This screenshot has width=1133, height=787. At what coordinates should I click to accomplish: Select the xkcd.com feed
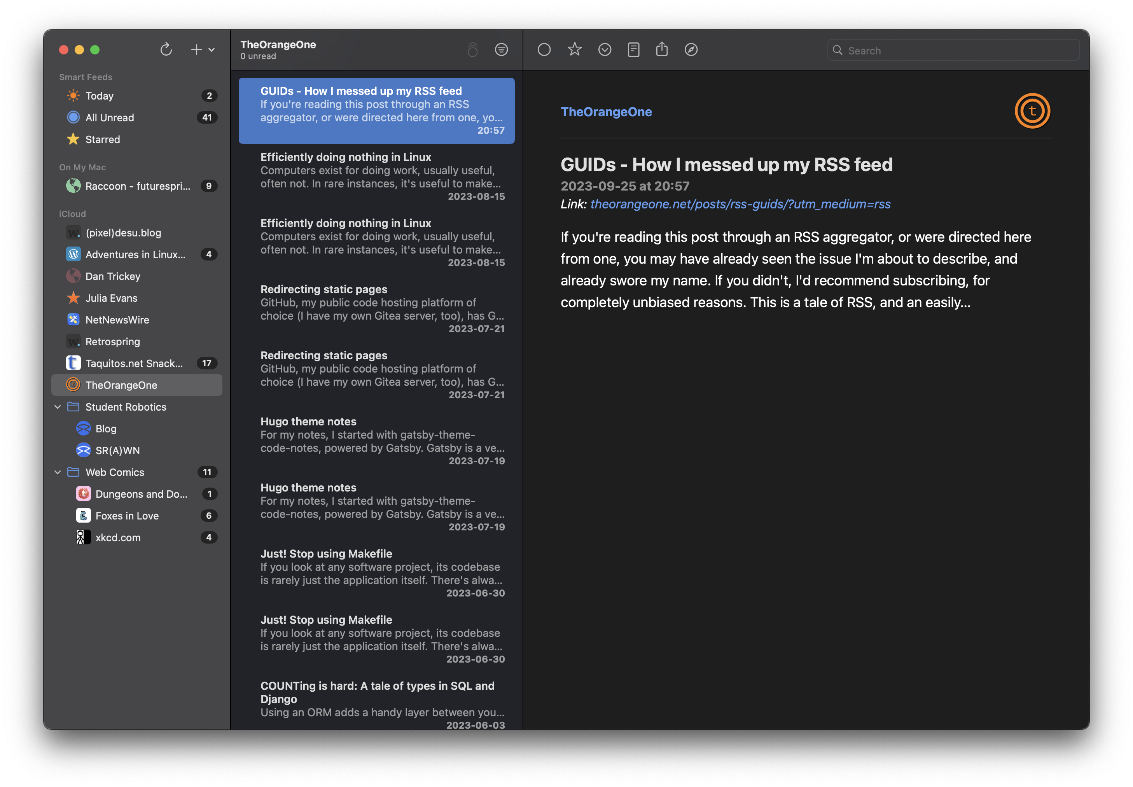pyautogui.click(x=118, y=537)
